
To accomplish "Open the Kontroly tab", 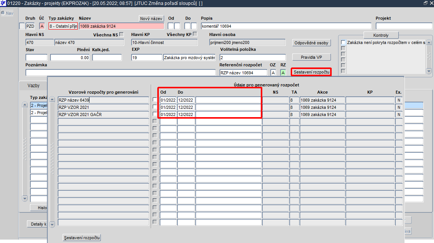I will tap(381, 35).
